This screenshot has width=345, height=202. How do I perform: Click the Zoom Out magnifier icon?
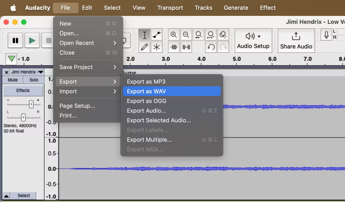coord(186,35)
